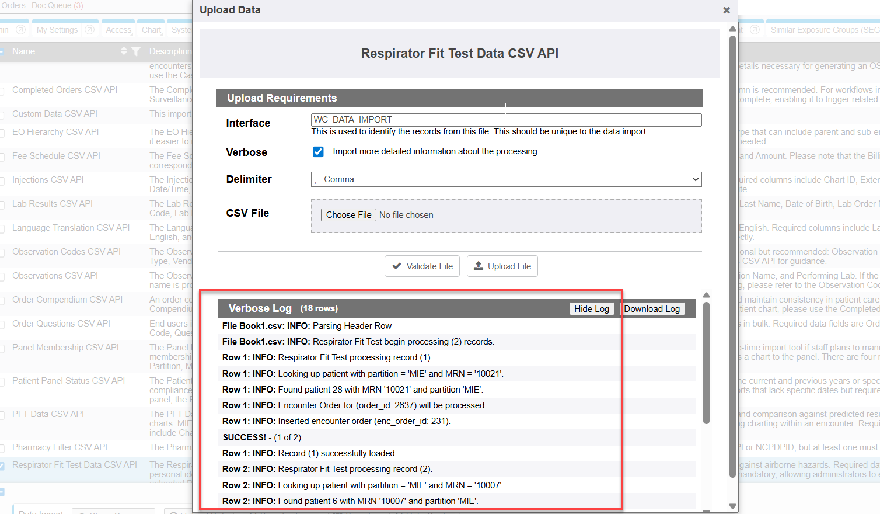Check the Pharmacy Filter CSV API row checkbox
880x514 pixels.
point(2,448)
